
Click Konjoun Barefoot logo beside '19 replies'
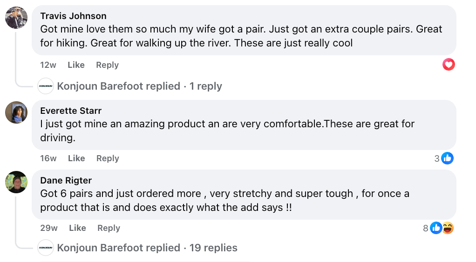coord(46,248)
